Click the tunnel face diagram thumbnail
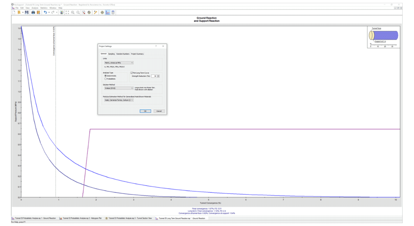 [383, 37]
